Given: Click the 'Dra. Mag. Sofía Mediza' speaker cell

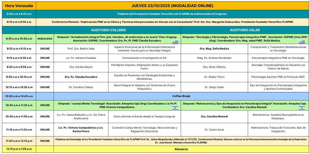Looking at the screenshot, I should pos(214,49).
